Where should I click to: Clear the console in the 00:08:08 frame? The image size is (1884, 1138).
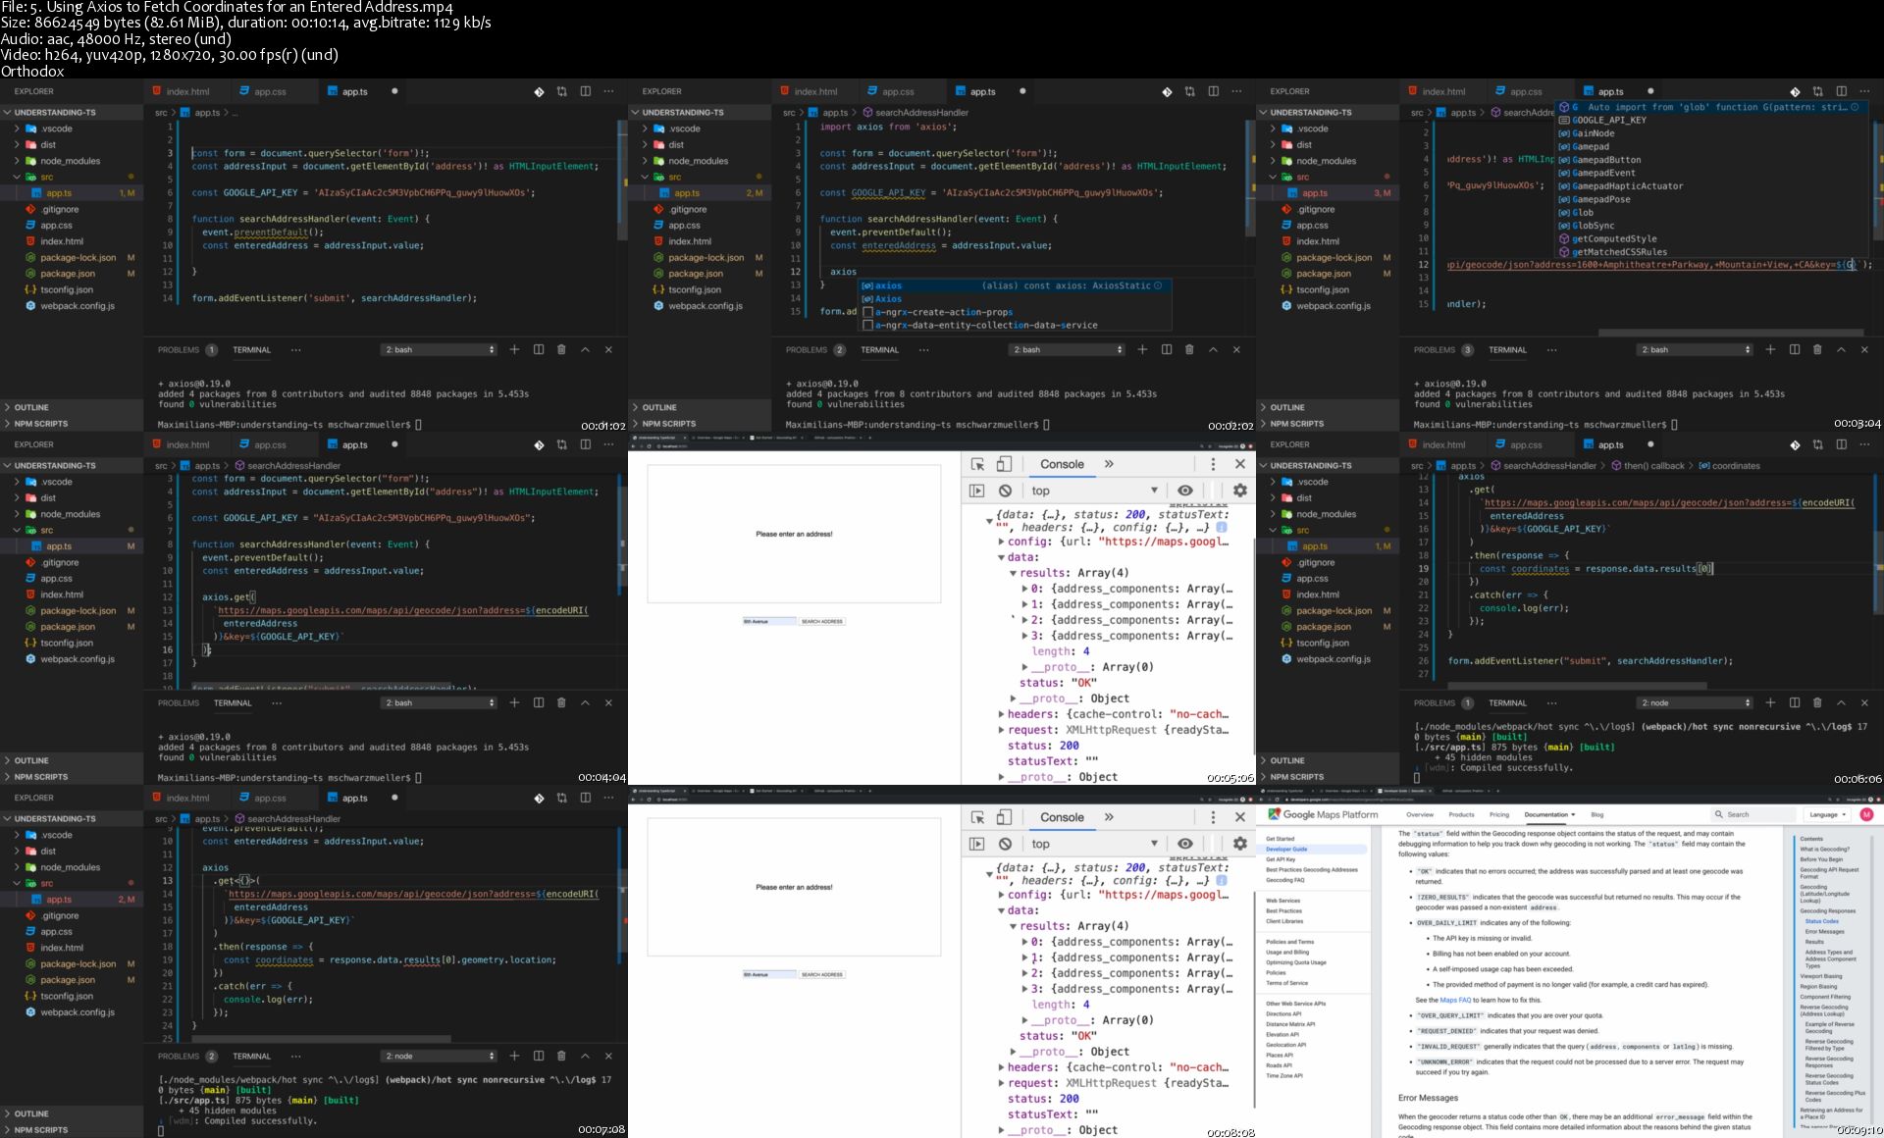[x=1005, y=844]
